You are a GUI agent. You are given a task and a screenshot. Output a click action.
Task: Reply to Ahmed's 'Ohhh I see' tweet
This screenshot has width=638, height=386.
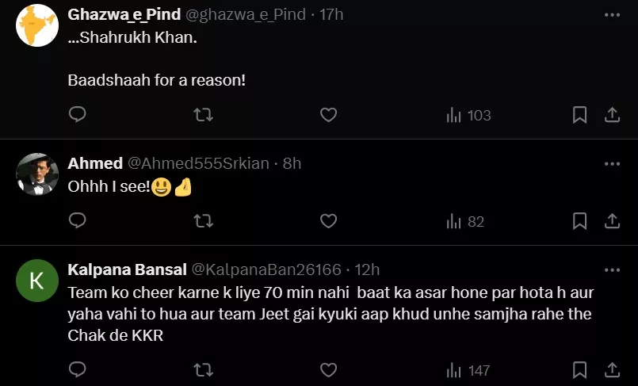coord(77,221)
